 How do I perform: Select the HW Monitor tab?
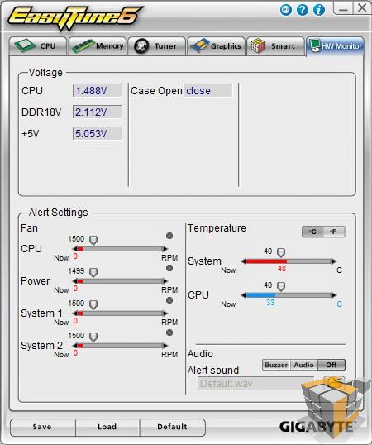pyautogui.click(x=335, y=46)
